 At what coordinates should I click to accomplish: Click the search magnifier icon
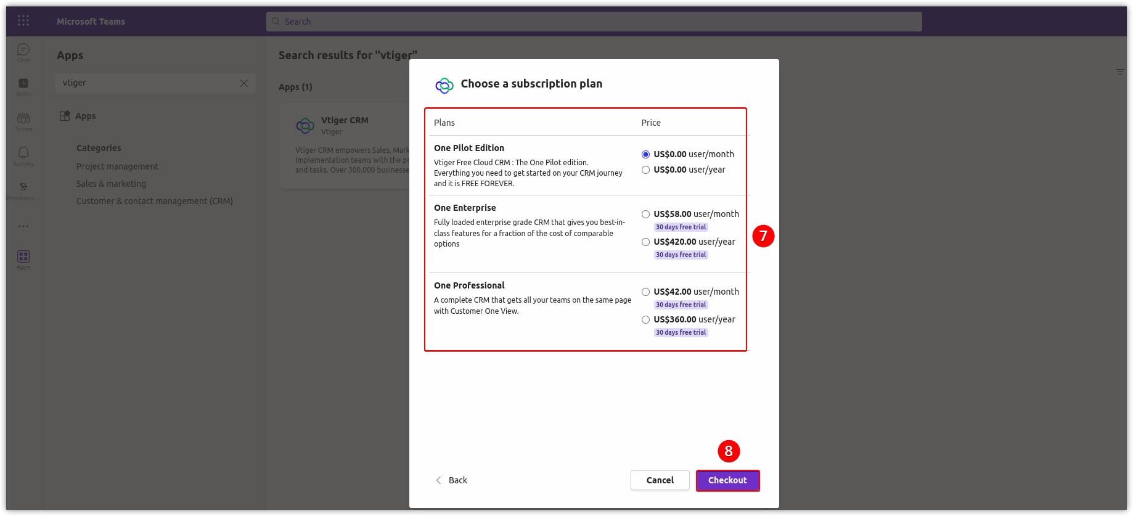pos(276,22)
